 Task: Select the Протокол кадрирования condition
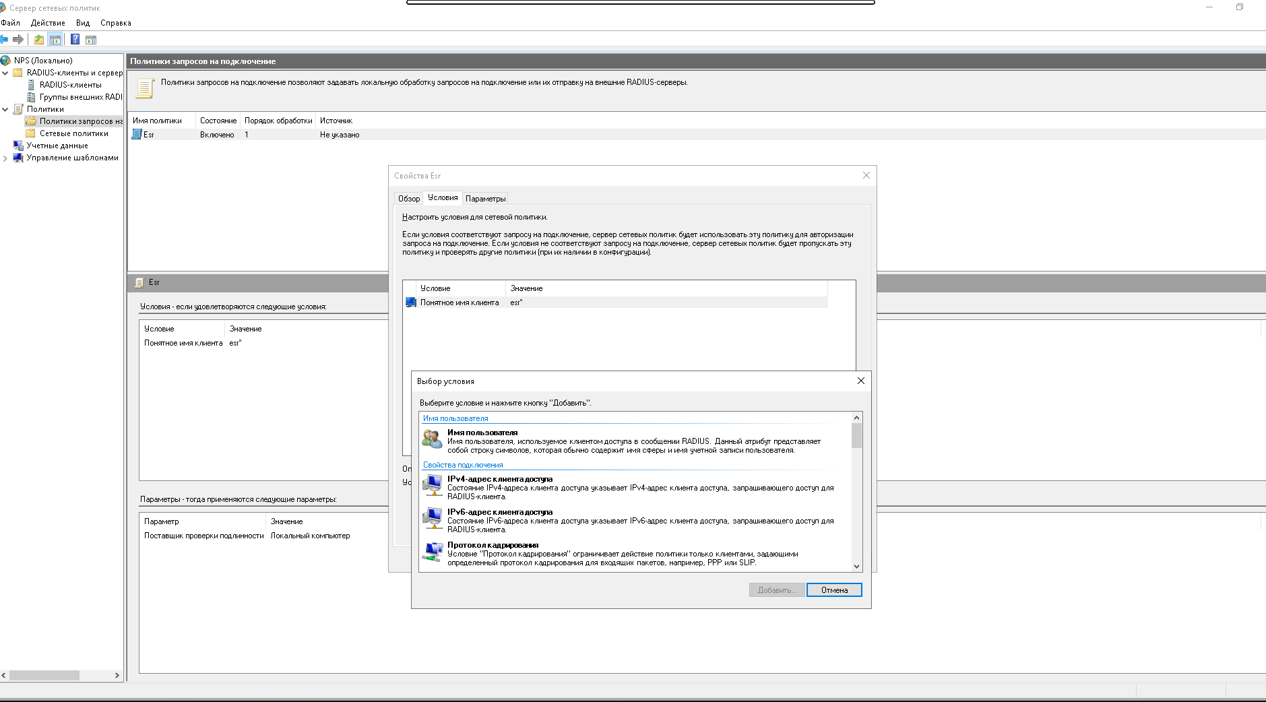(635, 554)
